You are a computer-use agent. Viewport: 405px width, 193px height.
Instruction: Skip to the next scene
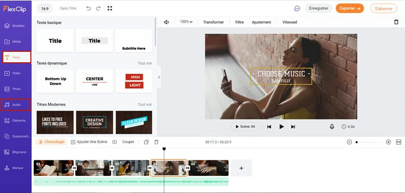tap(293, 127)
